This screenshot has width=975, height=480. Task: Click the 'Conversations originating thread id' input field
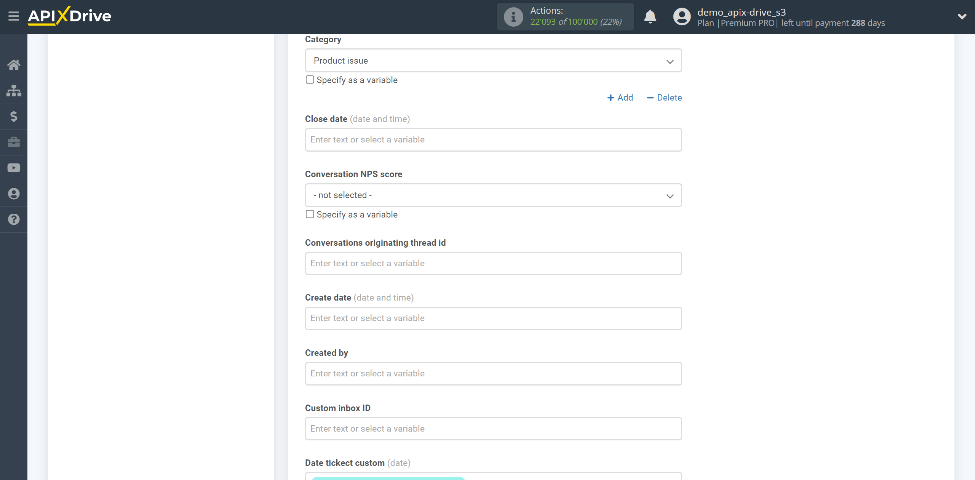point(492,263)
